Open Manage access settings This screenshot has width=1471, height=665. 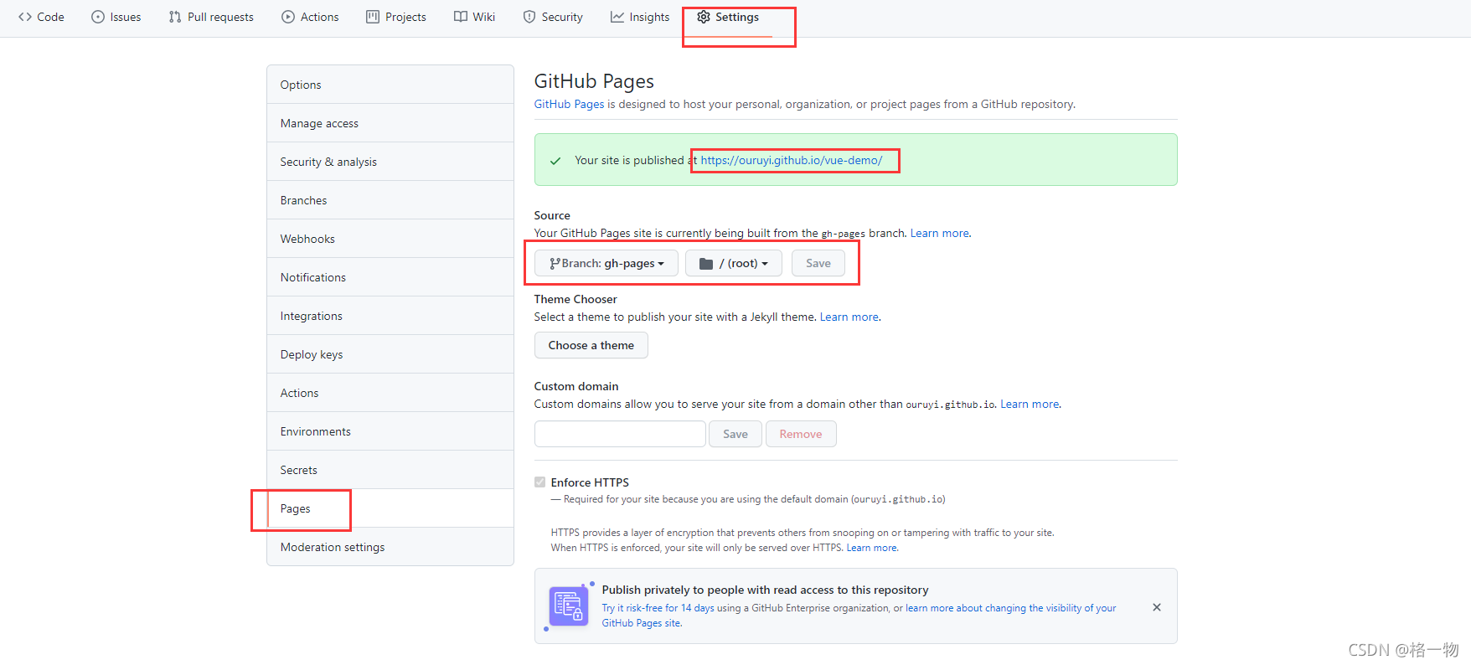(390, 123)
